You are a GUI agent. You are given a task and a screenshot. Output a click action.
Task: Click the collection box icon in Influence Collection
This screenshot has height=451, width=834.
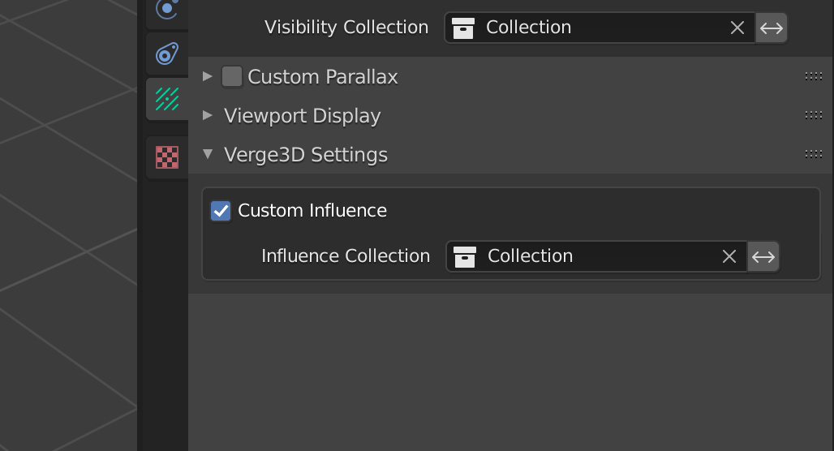point(464,257)
